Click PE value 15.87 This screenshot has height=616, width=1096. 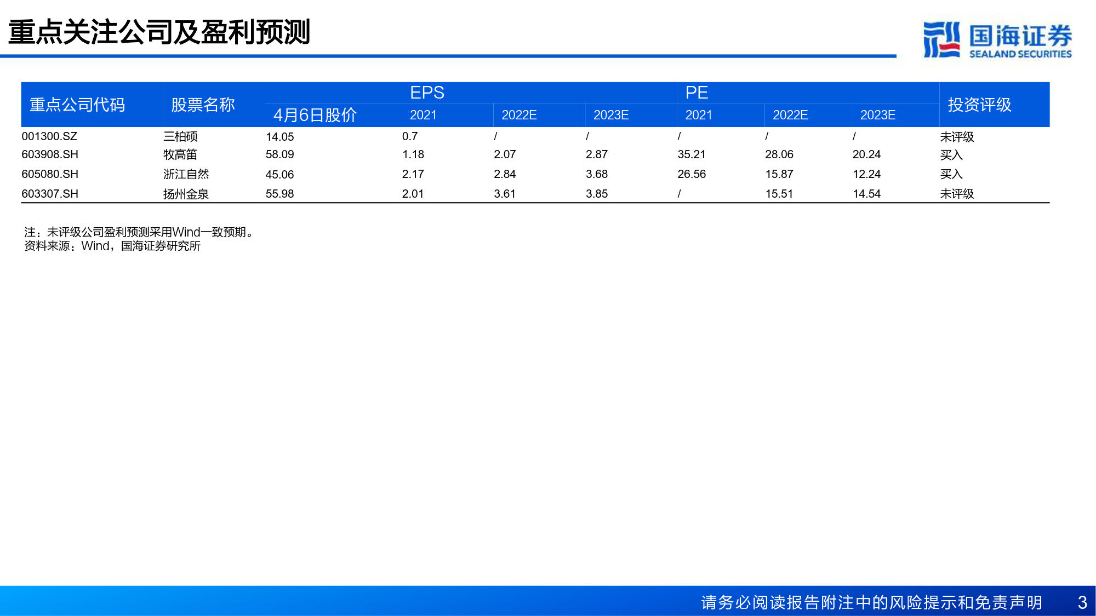[x=779, y=174]
